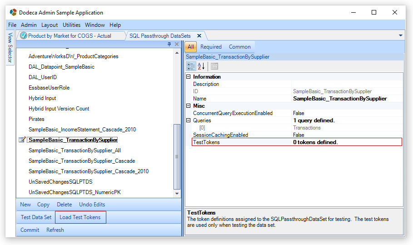Switch property grid to Categorized view

(x=191, y=66)
